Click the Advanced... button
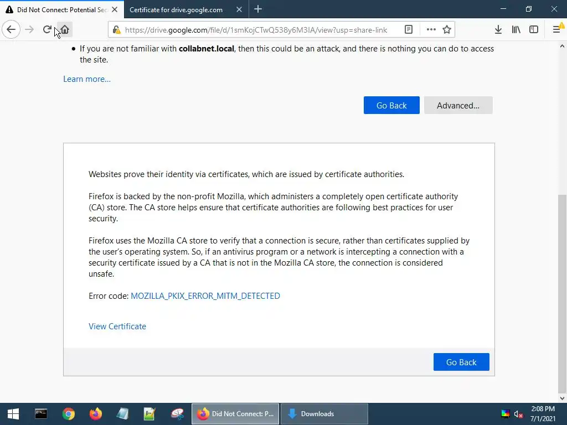This screenshot has width=567, height=425. (x=458, y=105)
